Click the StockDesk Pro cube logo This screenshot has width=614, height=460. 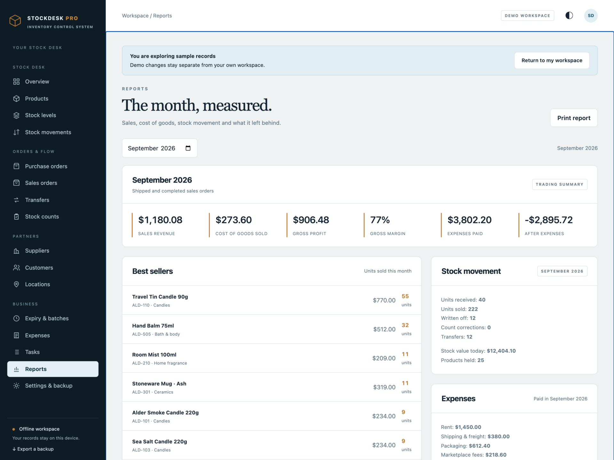click(15, 21)
